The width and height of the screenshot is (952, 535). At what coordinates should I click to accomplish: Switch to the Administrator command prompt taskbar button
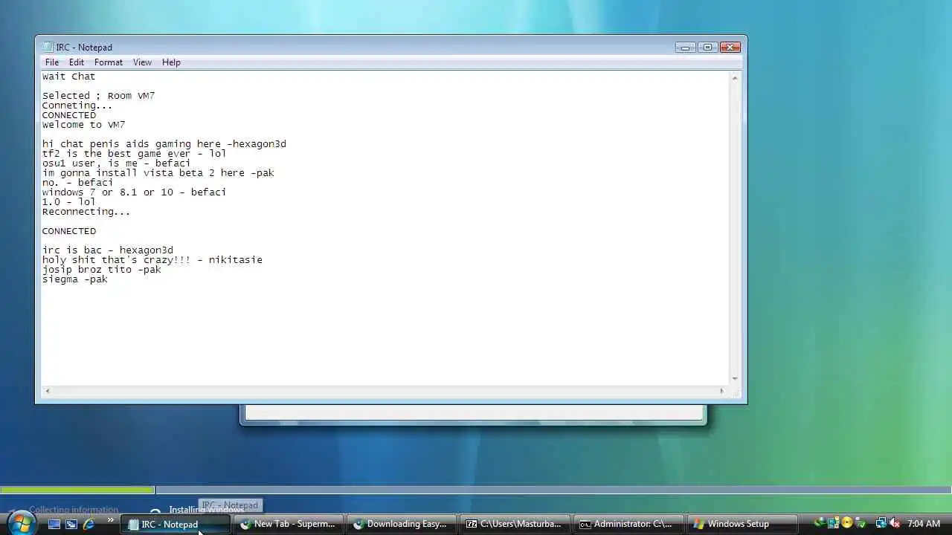tap(628, 524)
